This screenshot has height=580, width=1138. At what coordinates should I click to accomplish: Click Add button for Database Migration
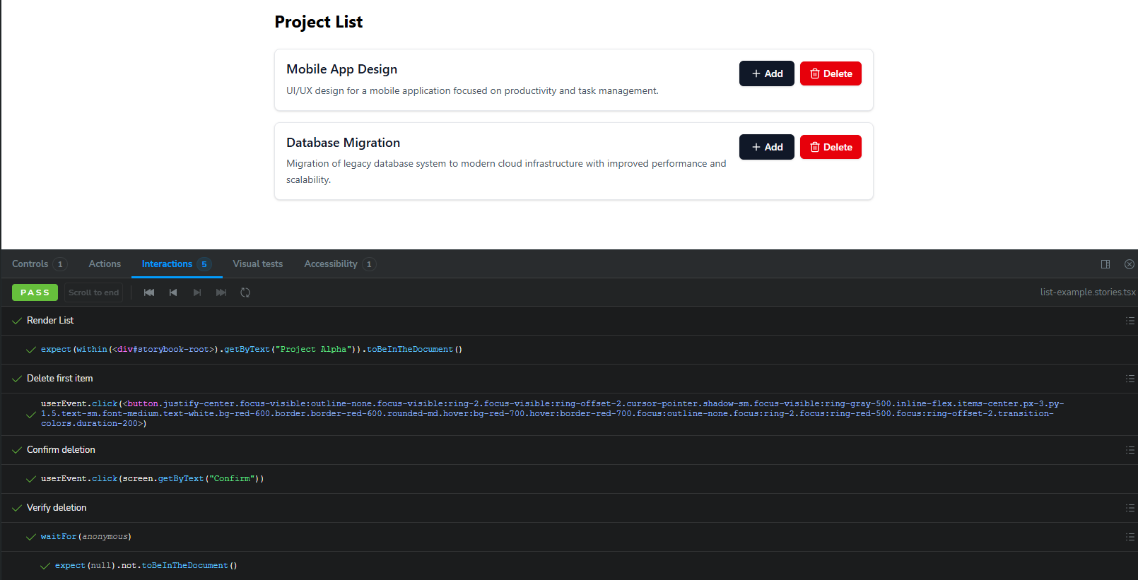tap(766, 147)
